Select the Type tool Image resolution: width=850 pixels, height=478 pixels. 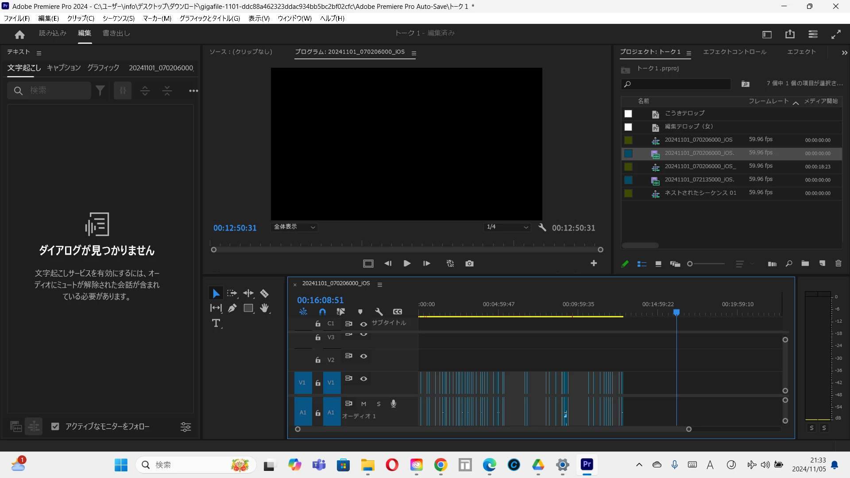(x=216, y=324)
